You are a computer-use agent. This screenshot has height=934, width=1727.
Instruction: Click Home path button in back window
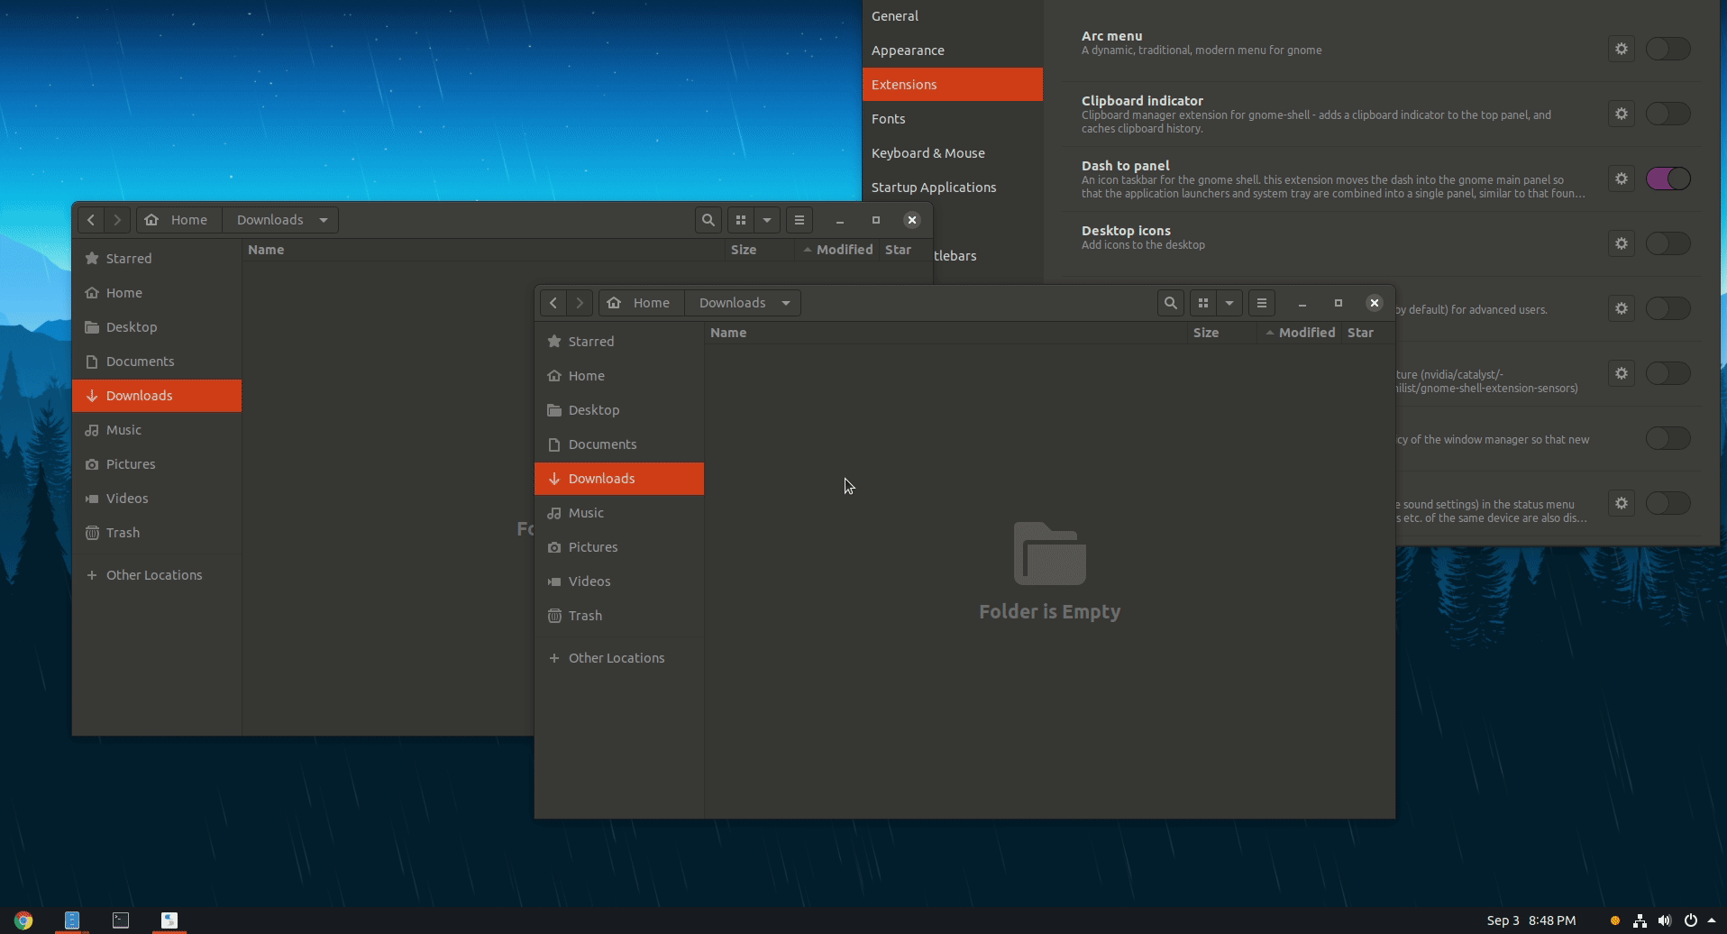[x=179, y=220]
